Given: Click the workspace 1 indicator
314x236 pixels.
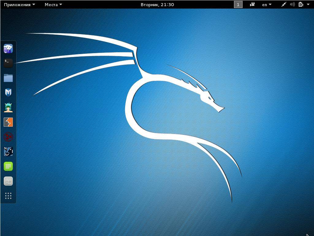Looking at the screenshot, I should click(x=238, y=5).
